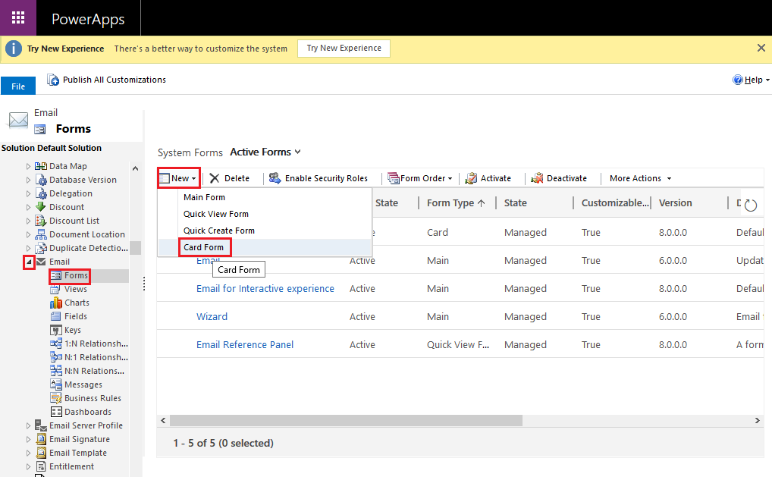Expand the Data Map tree node
Viewport: 772px width, 477px height.
(28, 166)
